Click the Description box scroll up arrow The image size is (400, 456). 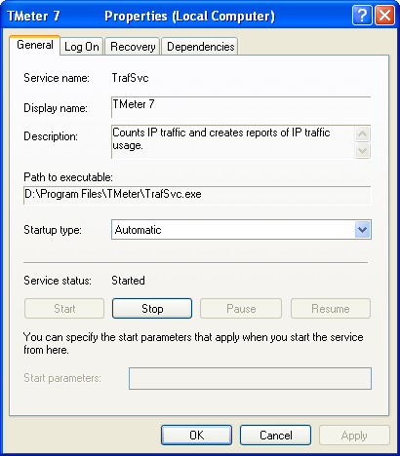[363, 133]
